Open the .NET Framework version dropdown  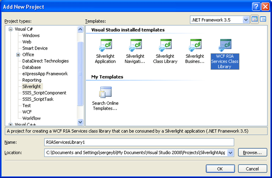click(x=246, y=20)
